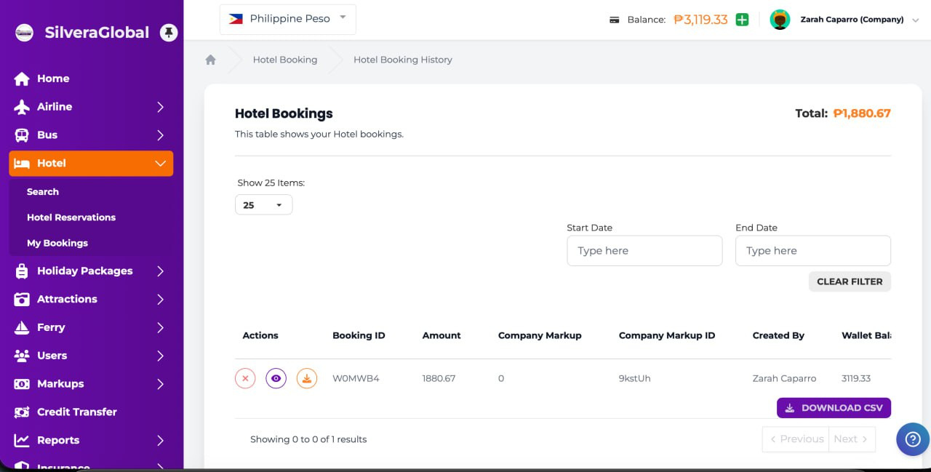Click the pin toggle near SilveraGlobal
Image resolution: width=931 pixels, height=472 pixels.
pyautogui.click(x=169, y=32)
